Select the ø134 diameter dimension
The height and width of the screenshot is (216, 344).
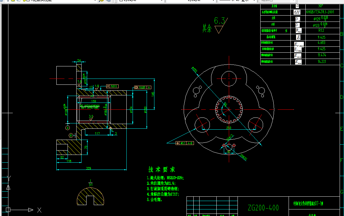131,110
